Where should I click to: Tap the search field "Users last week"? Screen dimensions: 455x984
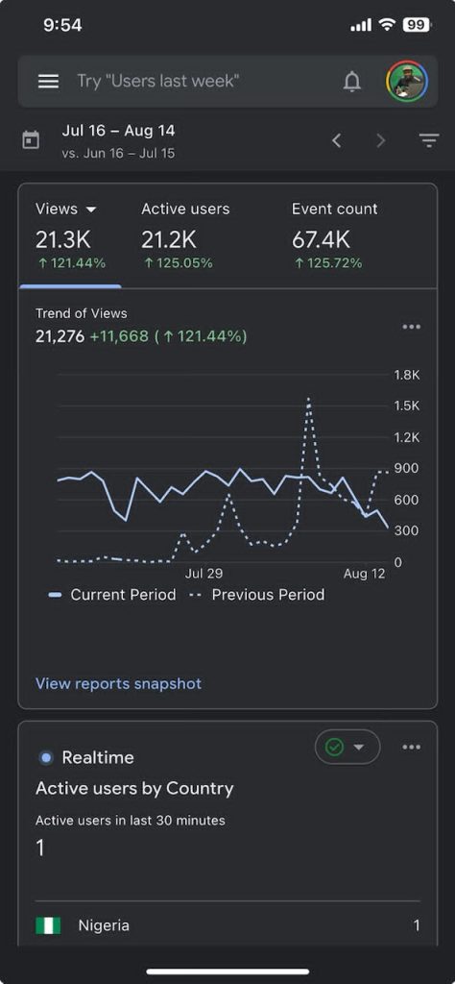[158, 81]
